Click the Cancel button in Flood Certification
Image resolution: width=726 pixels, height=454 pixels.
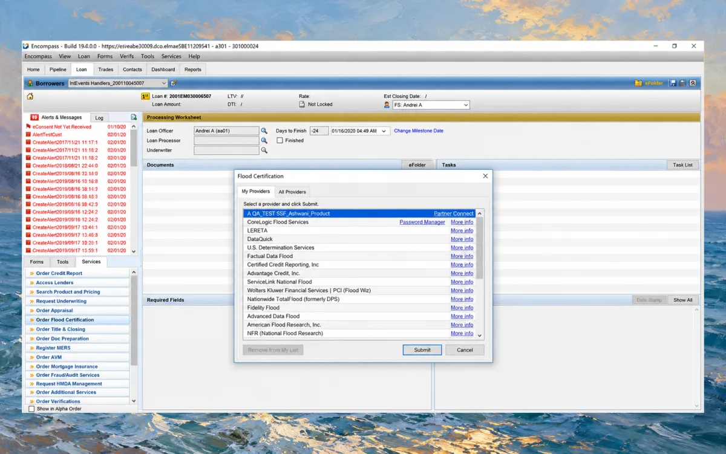tap(465, 350)
